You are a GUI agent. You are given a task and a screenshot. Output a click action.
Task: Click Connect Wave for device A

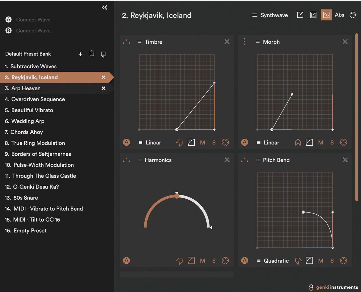pos(33,20)
